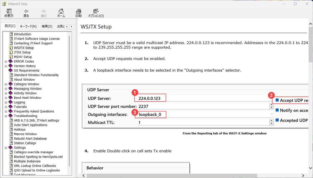Image resolution: width=313 pixels, height=178 pixels.
Task: Switch to the 検索(S) search tab
Action: click(x=47, y=26)
